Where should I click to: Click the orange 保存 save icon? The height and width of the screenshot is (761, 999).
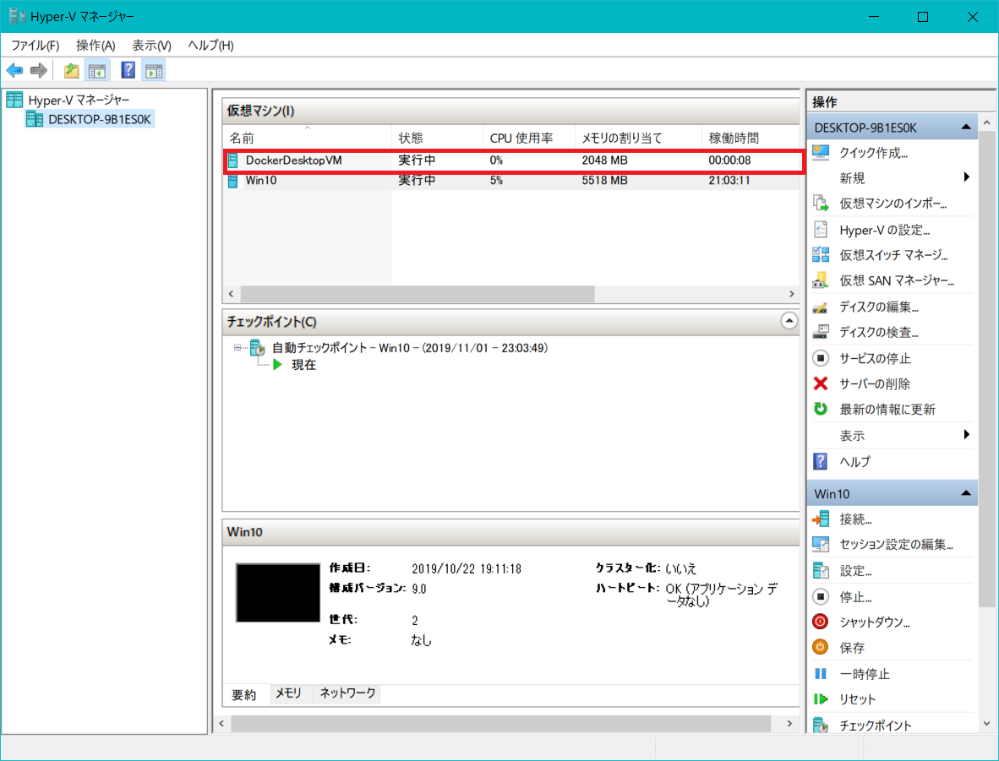click(x=821, y=647)
